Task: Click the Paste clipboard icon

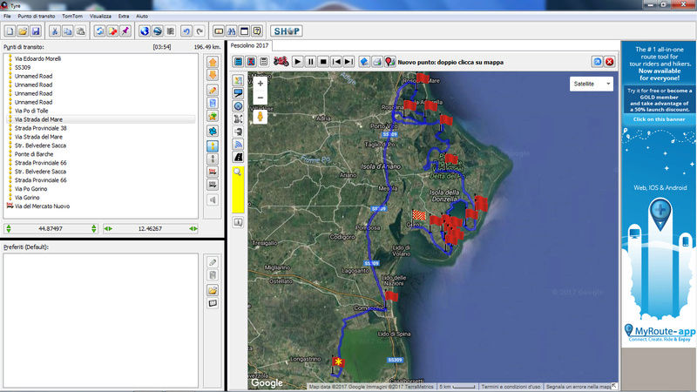Action: (80, 31)
